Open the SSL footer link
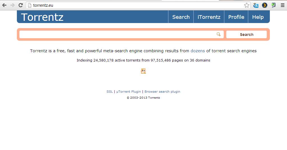 coord(110,92)
